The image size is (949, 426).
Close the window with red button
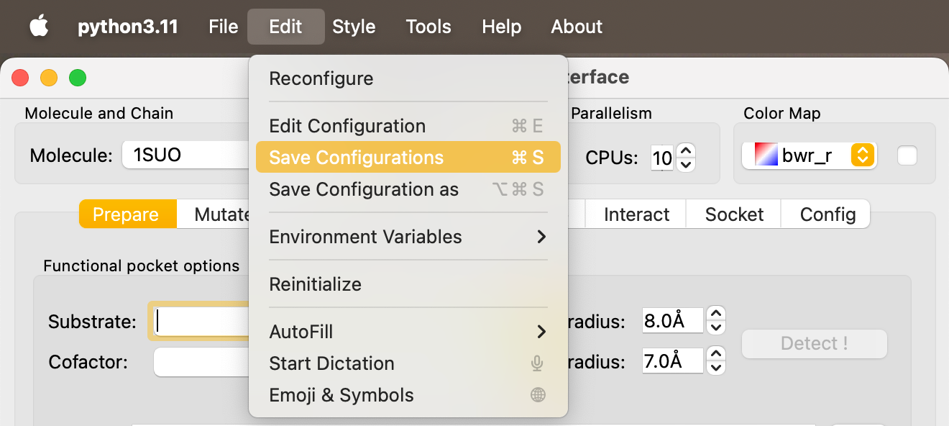point(20,78)
